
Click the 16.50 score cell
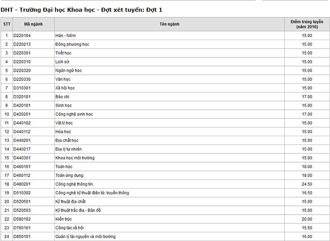click(307, 193)
